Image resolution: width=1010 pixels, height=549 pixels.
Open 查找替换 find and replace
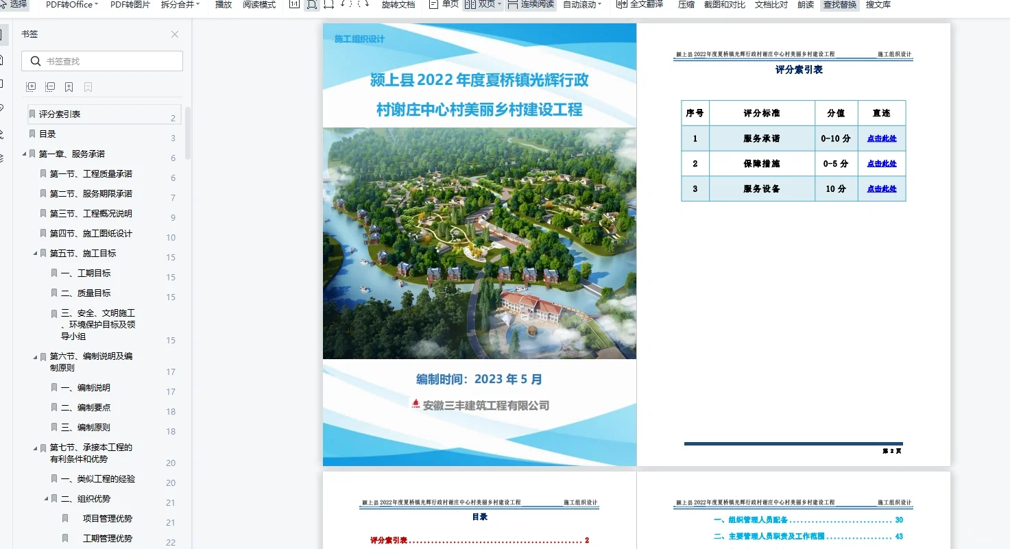pyautogui.click(x=839, y=5)
